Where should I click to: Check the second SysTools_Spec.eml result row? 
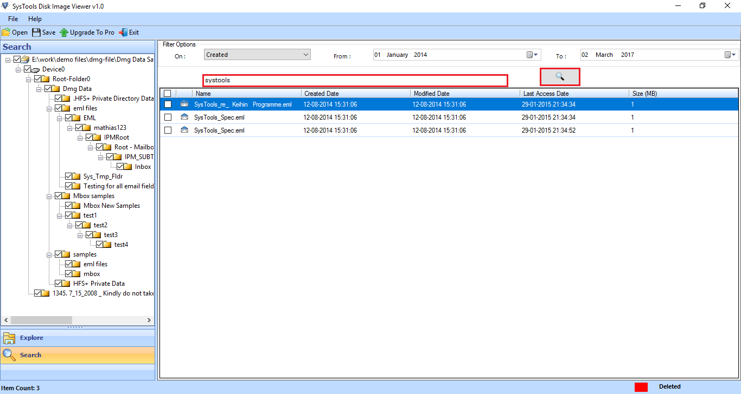pos(167,130)
